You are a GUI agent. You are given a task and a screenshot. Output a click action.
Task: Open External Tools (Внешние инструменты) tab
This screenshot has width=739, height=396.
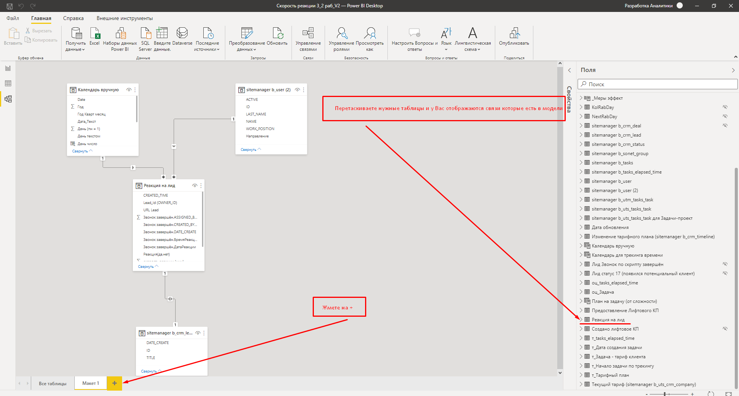[x=124, y=18]
